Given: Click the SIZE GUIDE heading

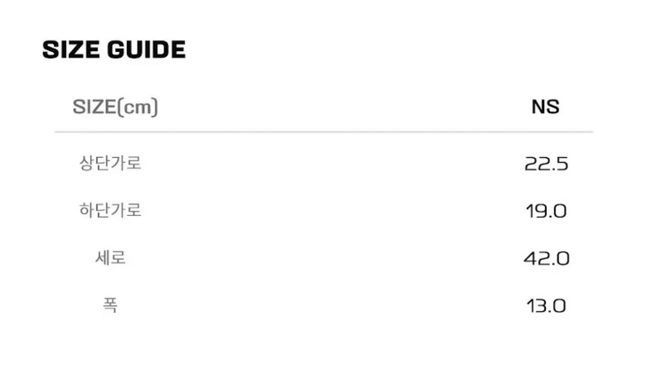Looking at the screenshot, I should [114, 50].
